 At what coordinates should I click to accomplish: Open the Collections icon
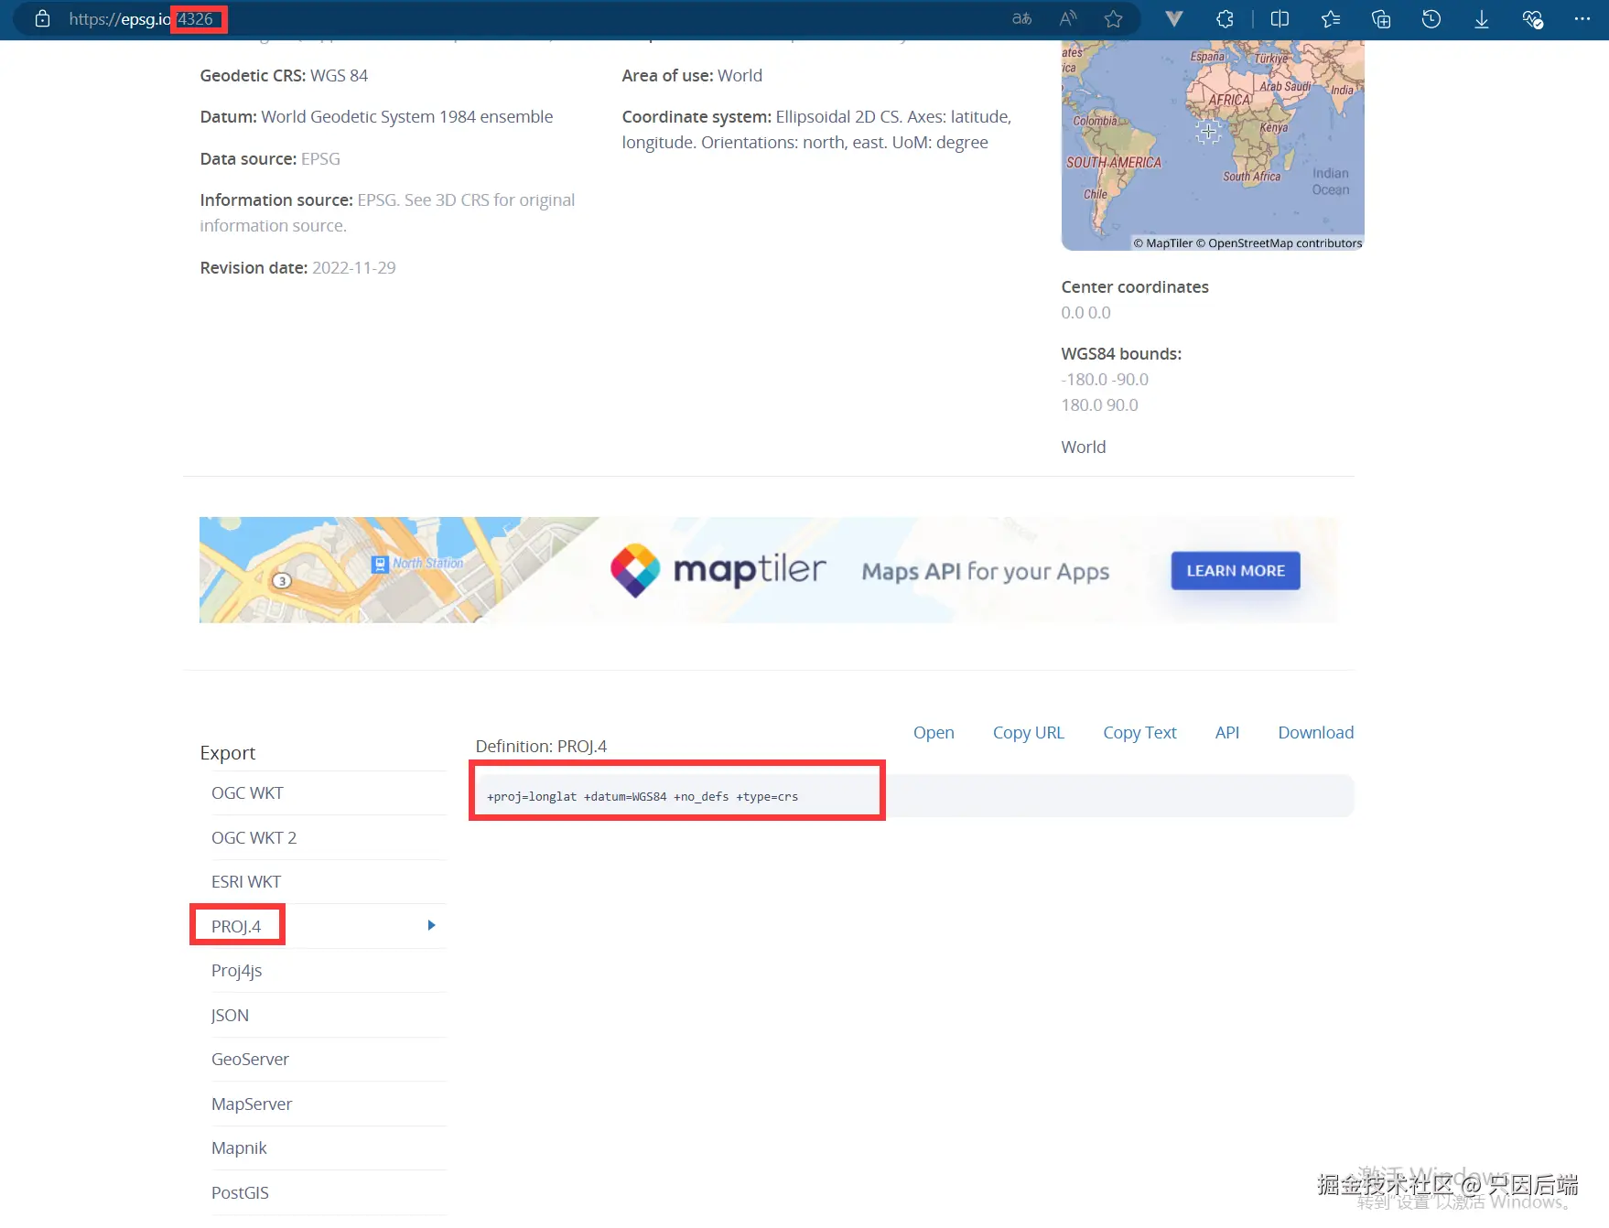click(1381, 19)
